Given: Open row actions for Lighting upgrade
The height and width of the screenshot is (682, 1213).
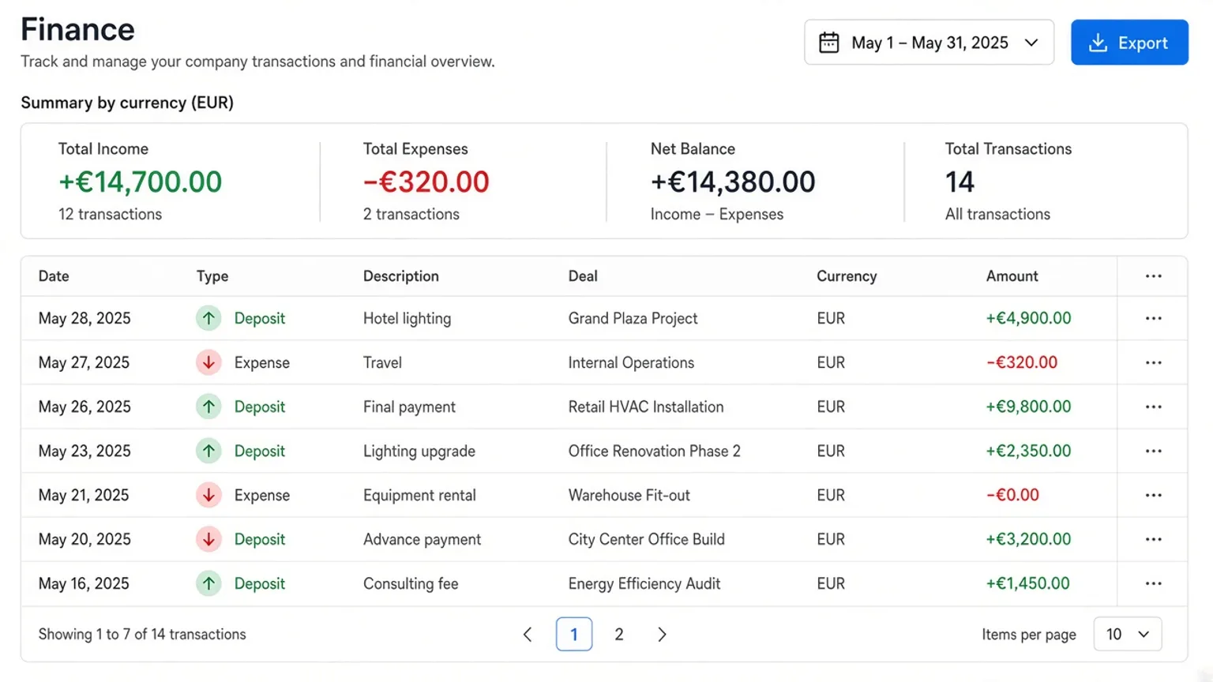Looking at the screenshot, I should pos(1153,451).
